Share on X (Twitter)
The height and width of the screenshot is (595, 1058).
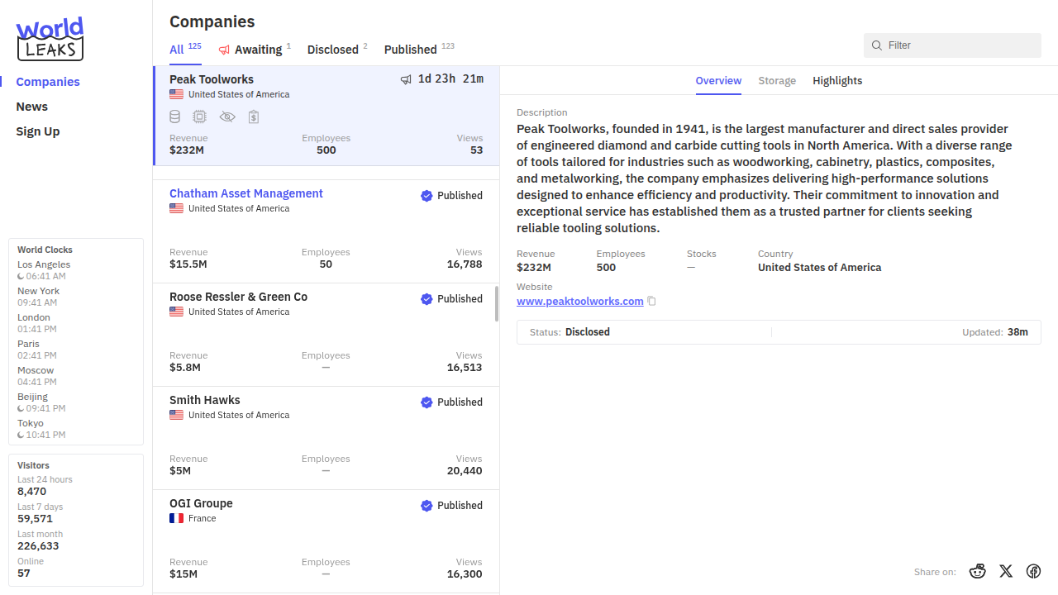tap(1006, 571)
